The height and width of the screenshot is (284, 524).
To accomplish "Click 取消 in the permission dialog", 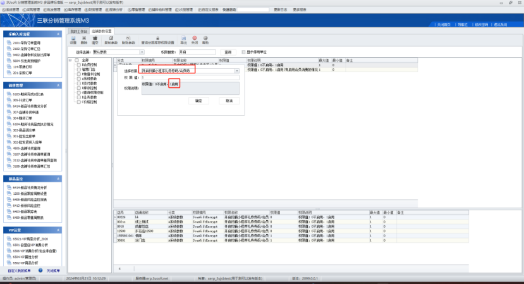I will click(229, 101).
